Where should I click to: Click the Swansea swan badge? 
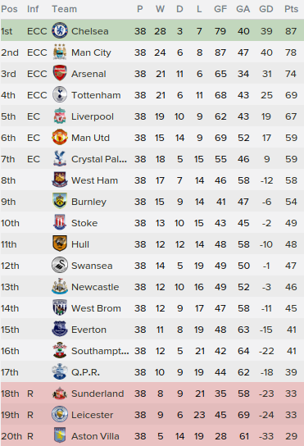(x=60, y=266)
